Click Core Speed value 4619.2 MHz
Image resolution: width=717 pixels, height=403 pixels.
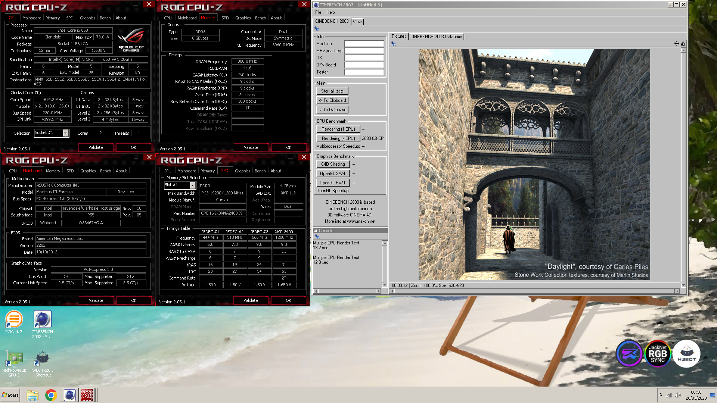point(52,100)
